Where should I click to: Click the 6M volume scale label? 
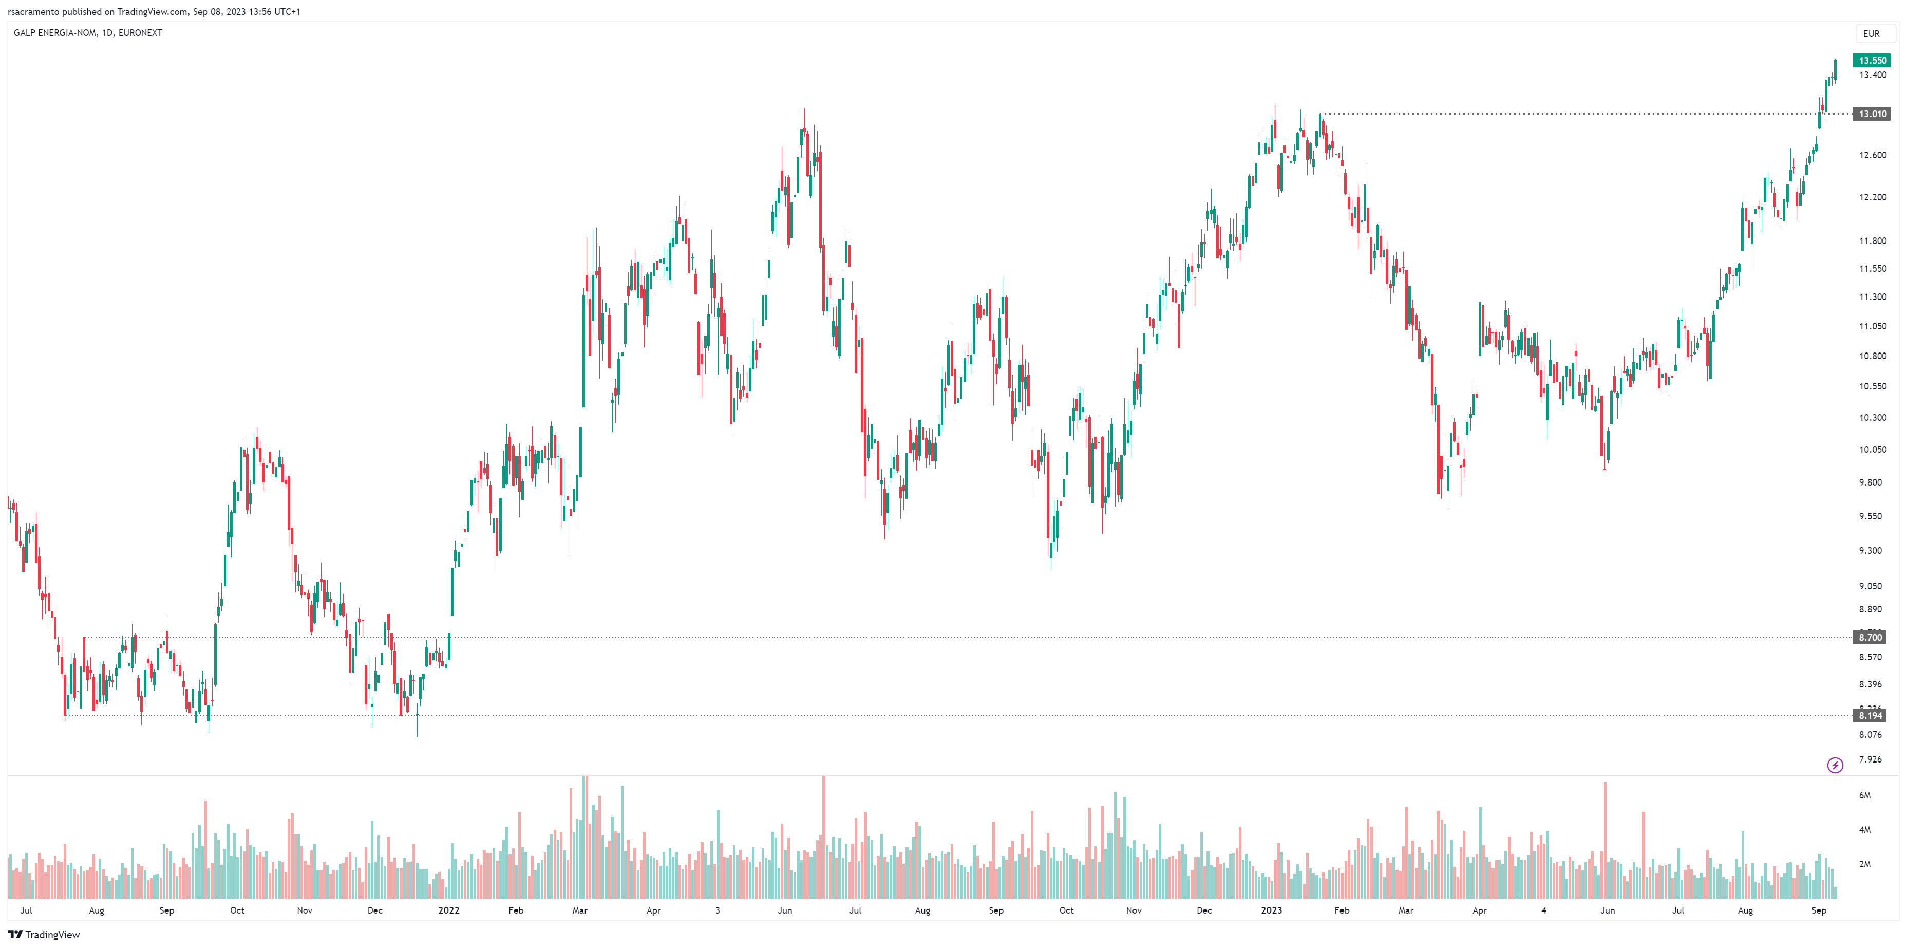[1864, 795]
